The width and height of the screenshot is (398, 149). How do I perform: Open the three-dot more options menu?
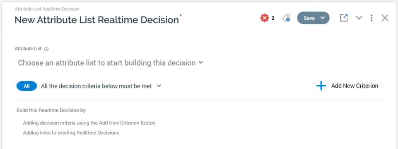click(x=371, y=18)
